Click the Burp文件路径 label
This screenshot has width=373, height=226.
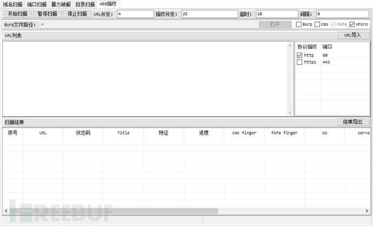click(20, 24)
